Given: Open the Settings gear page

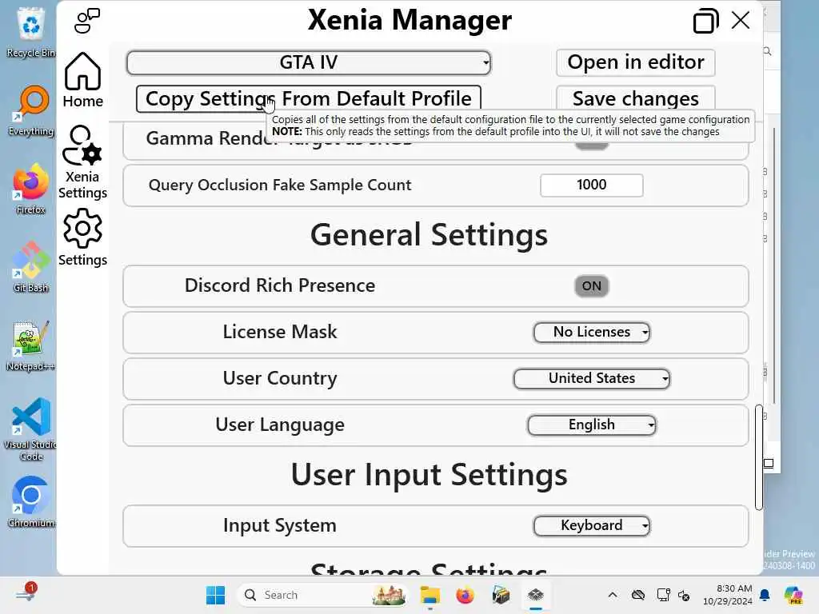Looking at the screenshot, I should [x=82, y=237].
